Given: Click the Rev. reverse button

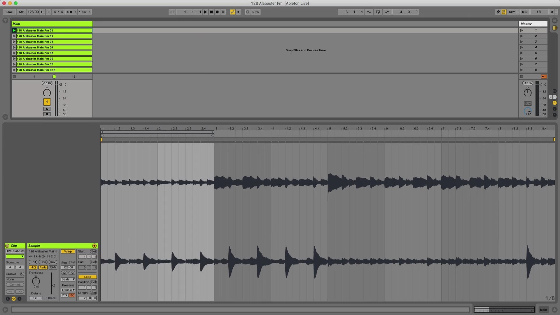Looking at the screenshot, I should 53,262.
